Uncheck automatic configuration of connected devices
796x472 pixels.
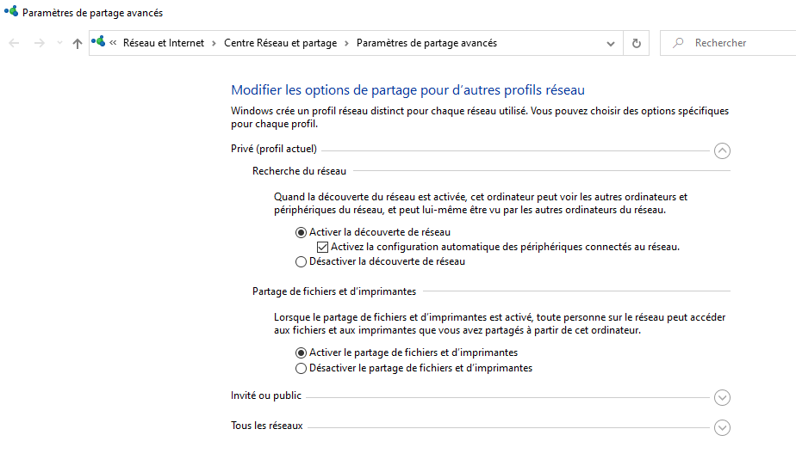(x=322, y=247)
